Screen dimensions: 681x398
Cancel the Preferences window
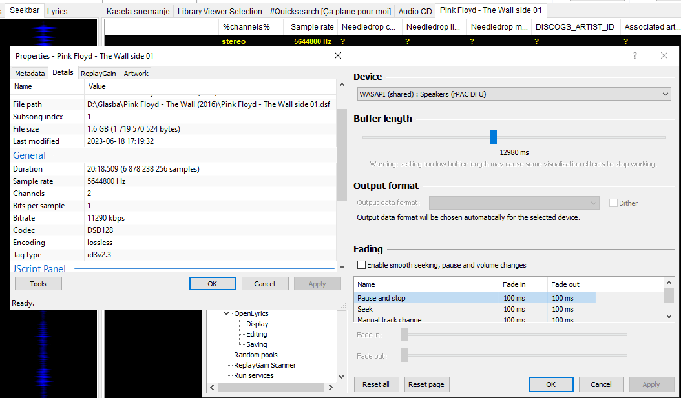coord(601,384)
